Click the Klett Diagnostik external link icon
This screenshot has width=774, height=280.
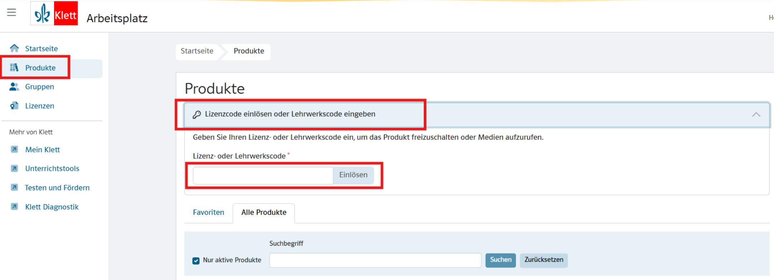coord(14,207)
